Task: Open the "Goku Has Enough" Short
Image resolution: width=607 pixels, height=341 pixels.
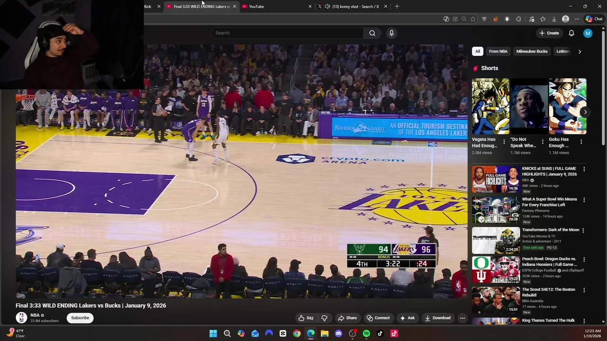Action: (x=567, y=107)
